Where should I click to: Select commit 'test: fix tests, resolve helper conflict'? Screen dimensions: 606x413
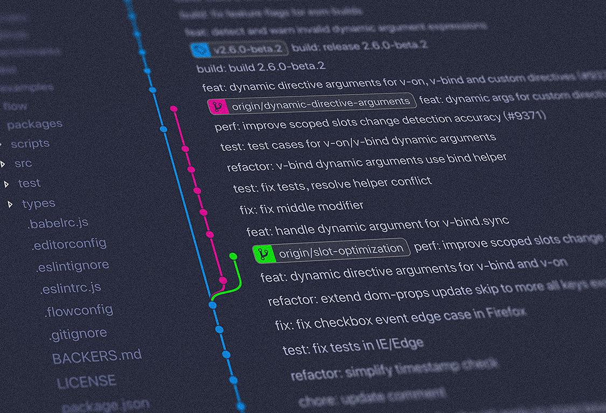332,184
